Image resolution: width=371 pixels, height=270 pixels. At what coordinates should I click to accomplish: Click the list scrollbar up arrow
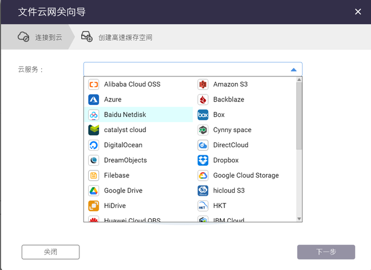click(299, 80)
